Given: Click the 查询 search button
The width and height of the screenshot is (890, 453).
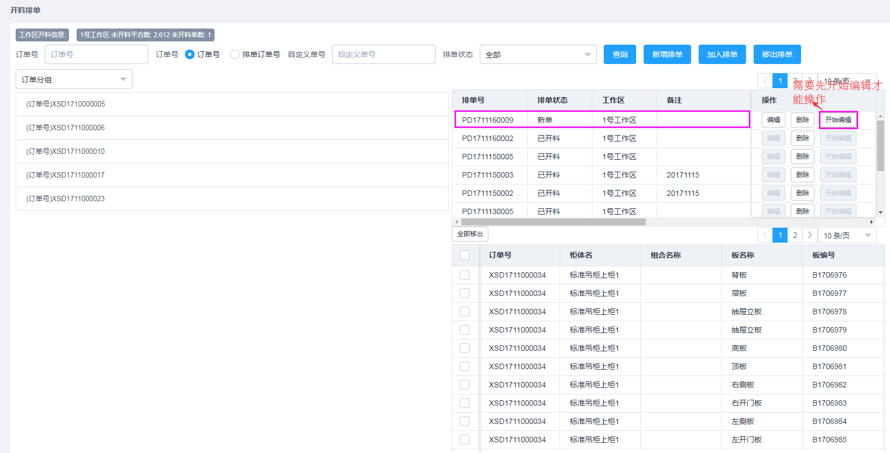Looking at the screenshot, I should [x=620, y=54].
